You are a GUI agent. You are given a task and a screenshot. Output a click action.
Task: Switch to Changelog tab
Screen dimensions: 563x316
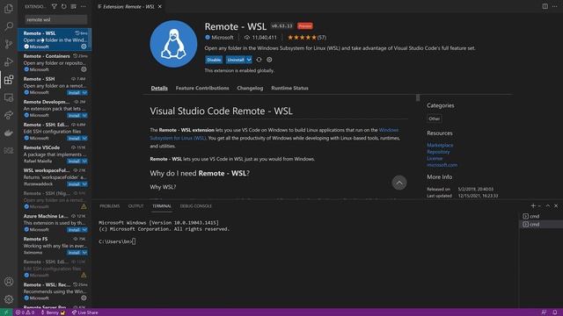coord(250,88)
